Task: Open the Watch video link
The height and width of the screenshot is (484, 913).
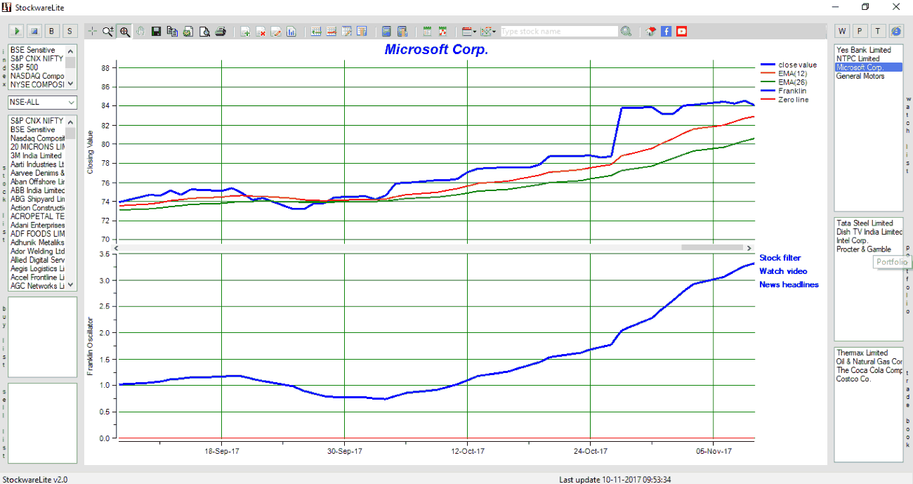Action: (x=783, y=271)
